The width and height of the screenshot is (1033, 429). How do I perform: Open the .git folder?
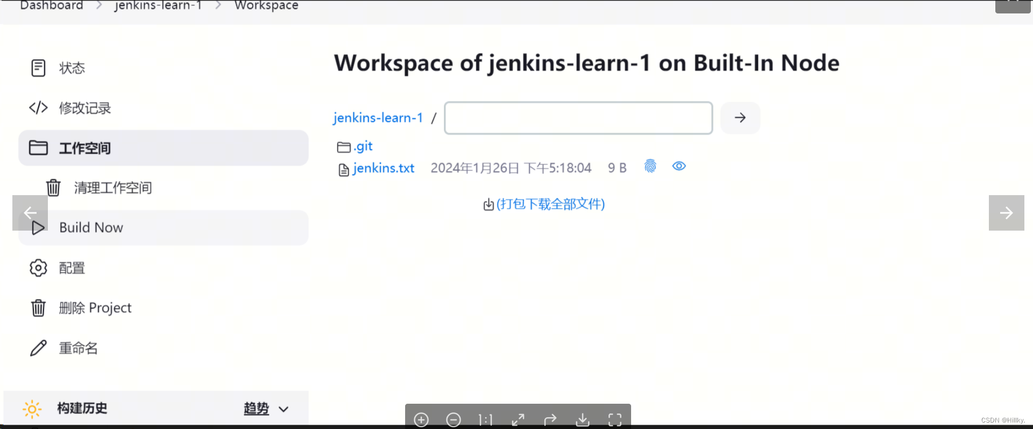point(363,146)
